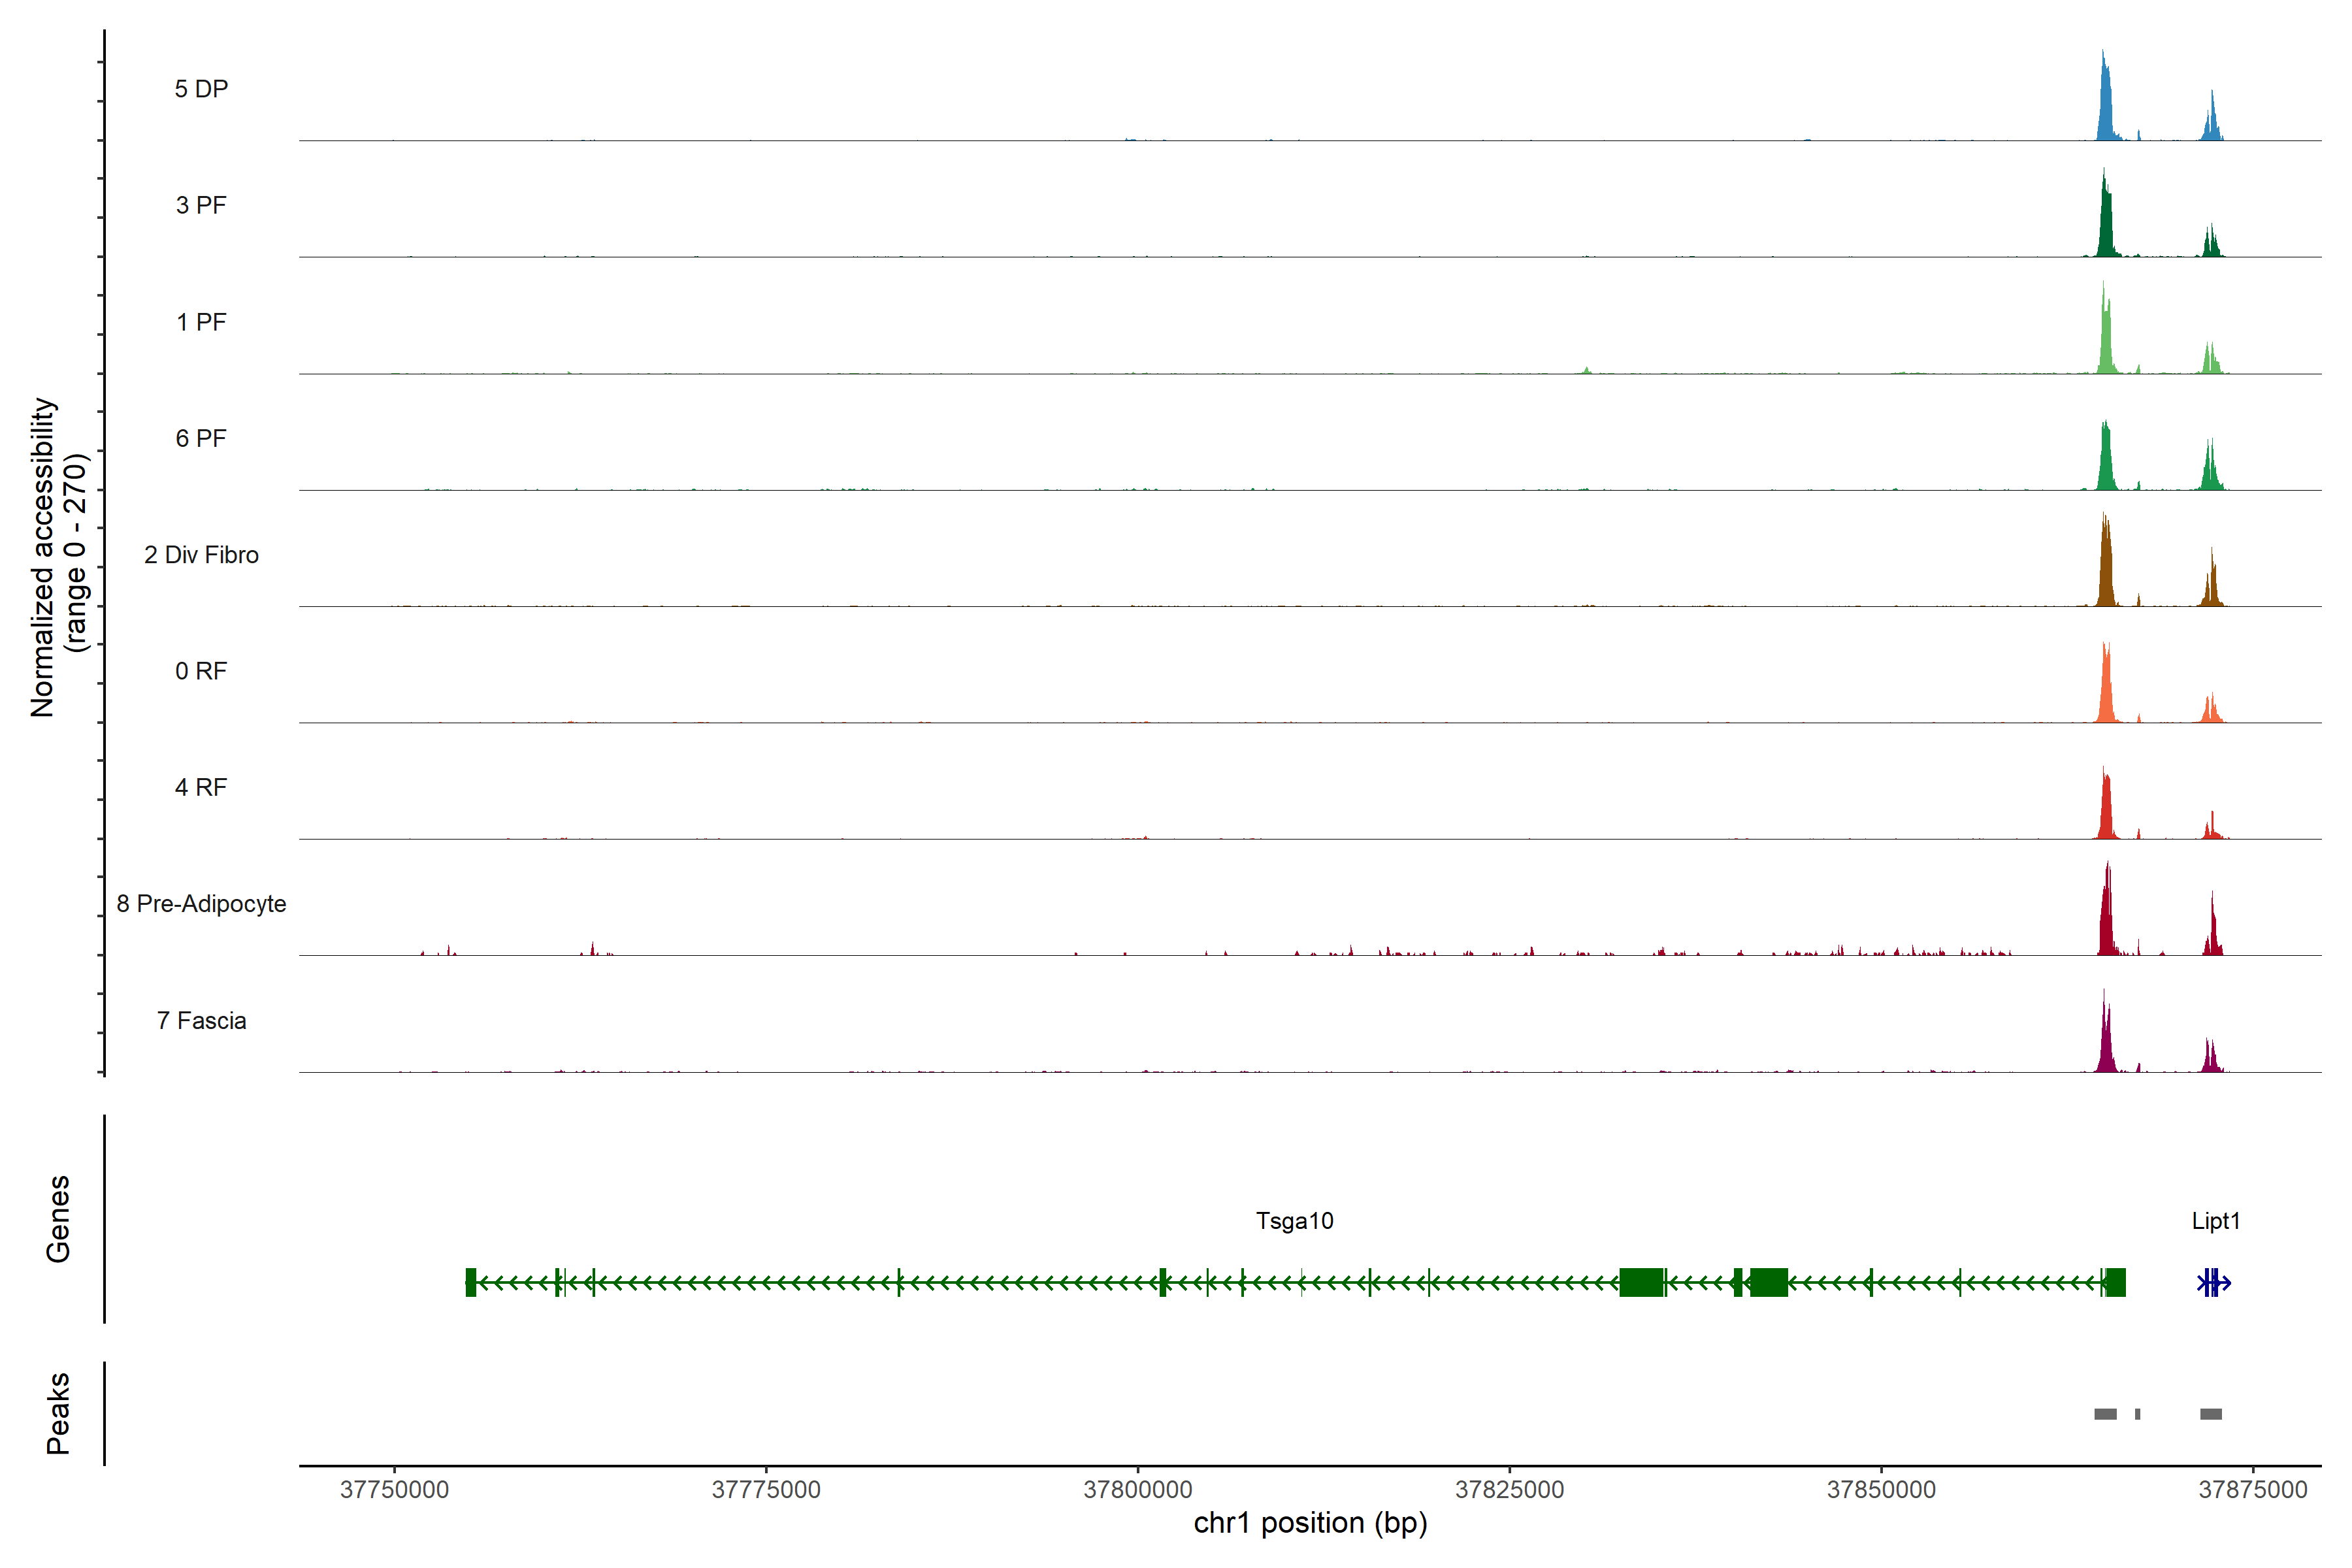Image resolution: width=2352 pixels, height=1568 pixels.
Task: Click the 37750000 axis tick label
Action: click(x=394, y=1489)
